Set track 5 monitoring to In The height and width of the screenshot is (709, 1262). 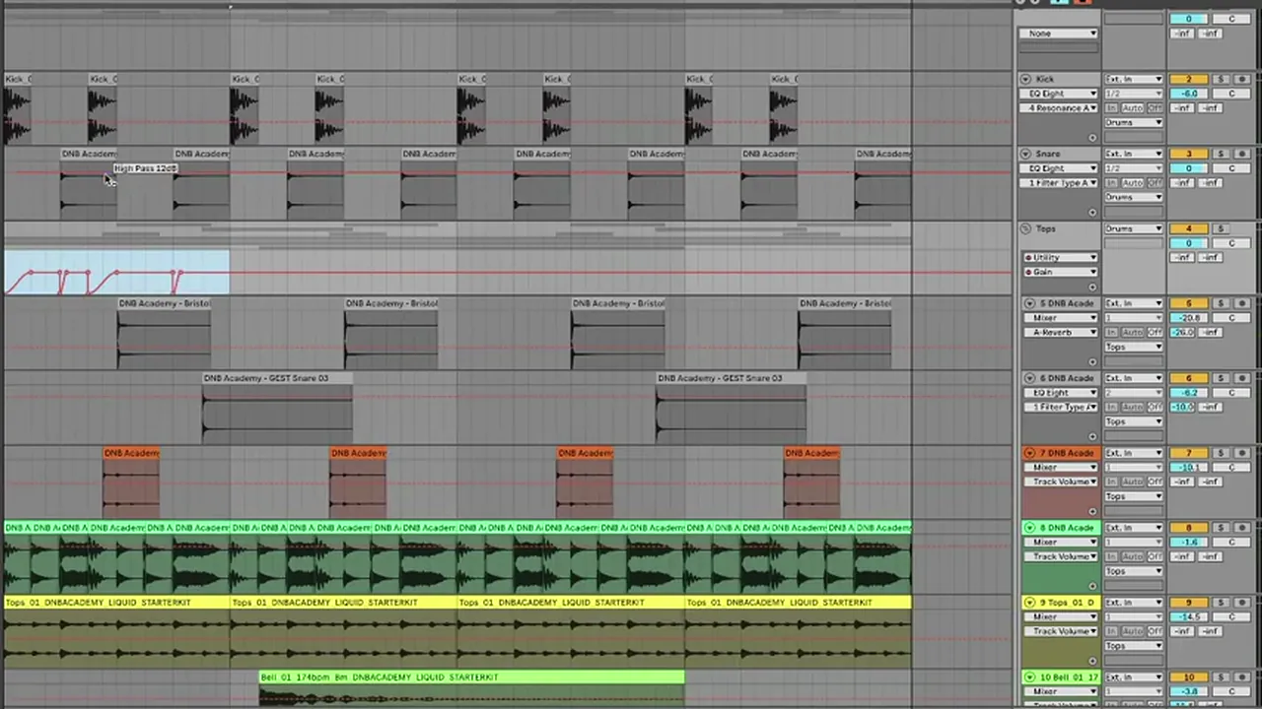coord(1111,333)
